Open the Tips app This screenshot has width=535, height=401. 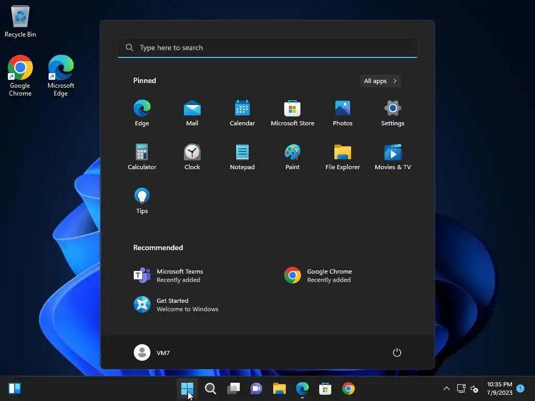click(x=142, y=201)
